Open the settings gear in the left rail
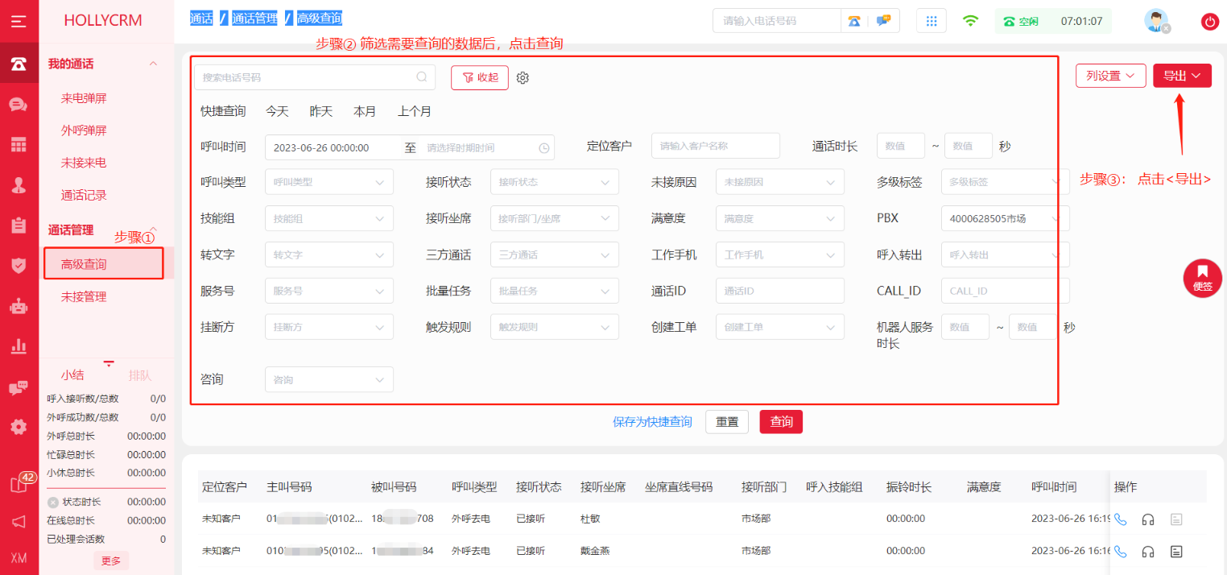 pos(19,428)
